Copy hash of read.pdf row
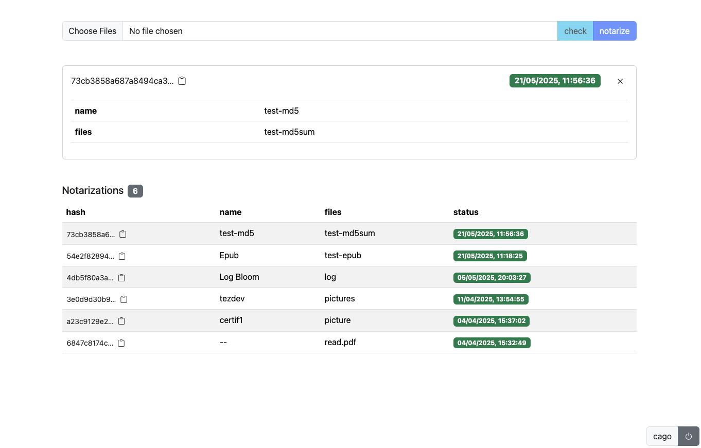The height and width of the screenshot is (448, 701). click(121, 343)
